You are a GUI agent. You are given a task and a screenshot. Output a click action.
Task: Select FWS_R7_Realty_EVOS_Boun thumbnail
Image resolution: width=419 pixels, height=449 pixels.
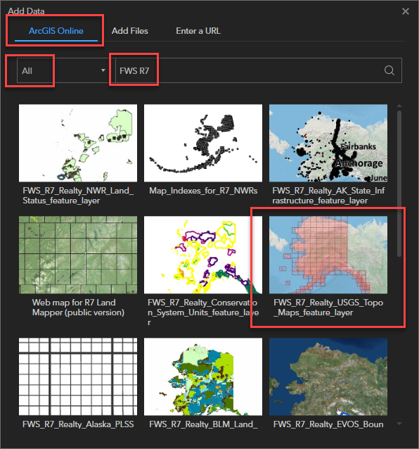pyautogui.click(x=328, y=377)
